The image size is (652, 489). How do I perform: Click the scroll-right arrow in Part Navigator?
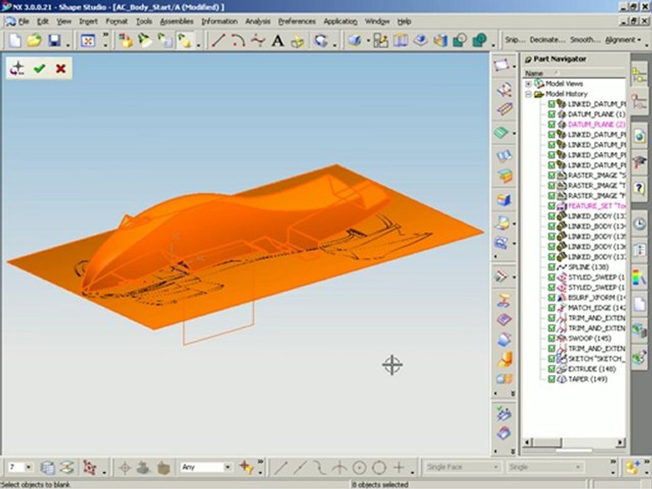tap(620, 442)
